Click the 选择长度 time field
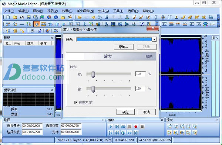Screen dimensions: 222x145 (x=32, y=132)
